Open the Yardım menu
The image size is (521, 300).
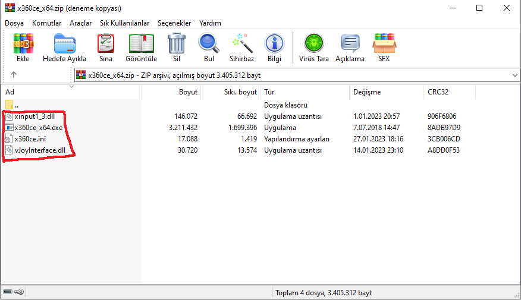tap(210, 23)
